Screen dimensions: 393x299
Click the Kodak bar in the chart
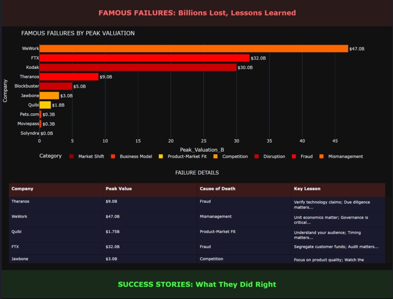138,67
